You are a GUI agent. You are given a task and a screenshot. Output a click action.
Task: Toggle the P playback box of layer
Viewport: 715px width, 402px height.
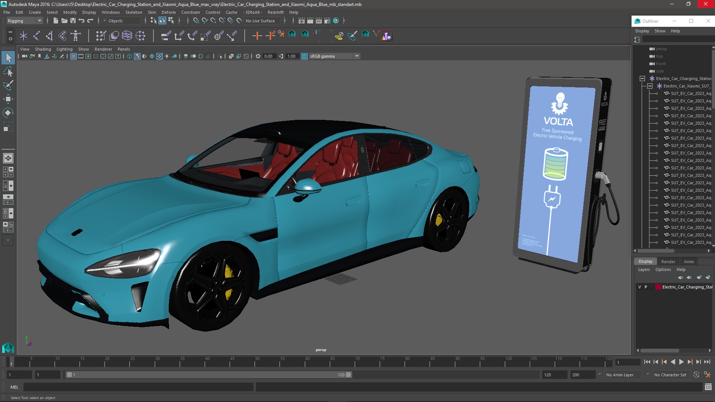tap(646, 287)
